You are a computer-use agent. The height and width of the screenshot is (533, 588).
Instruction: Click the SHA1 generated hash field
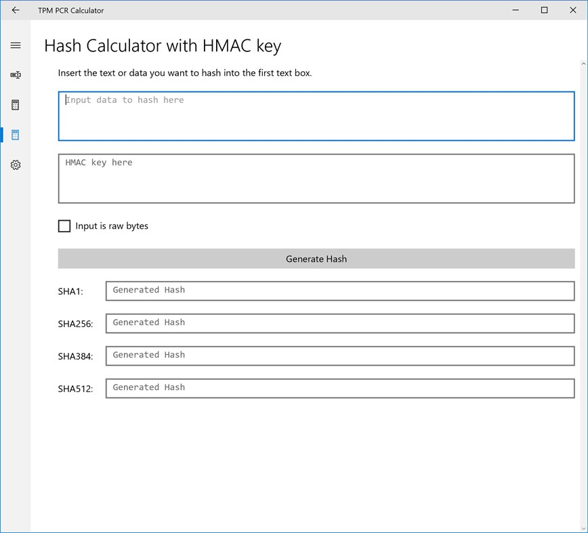[x=340, y=291]
